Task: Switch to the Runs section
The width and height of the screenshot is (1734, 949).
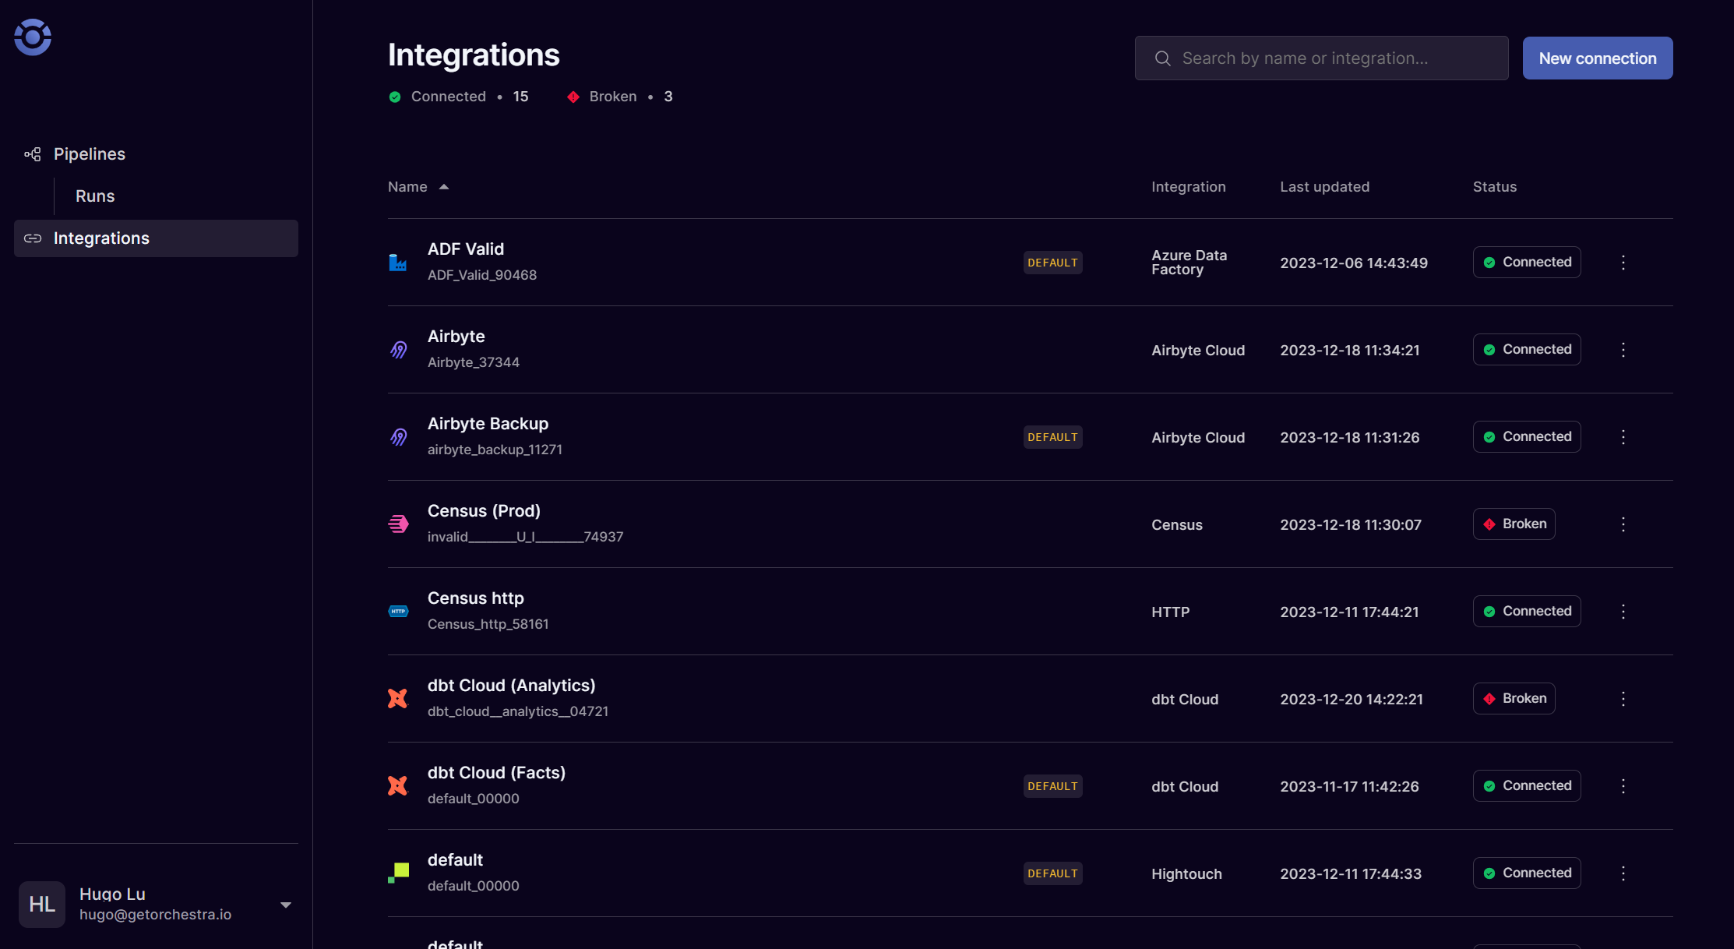Action: [94, 196]
